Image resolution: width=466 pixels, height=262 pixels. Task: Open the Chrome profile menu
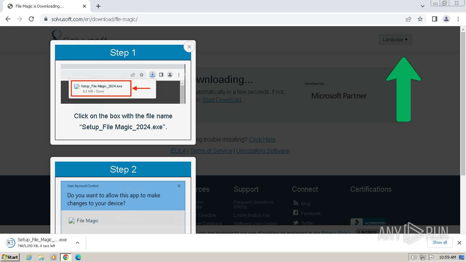(x=446, y=19)
